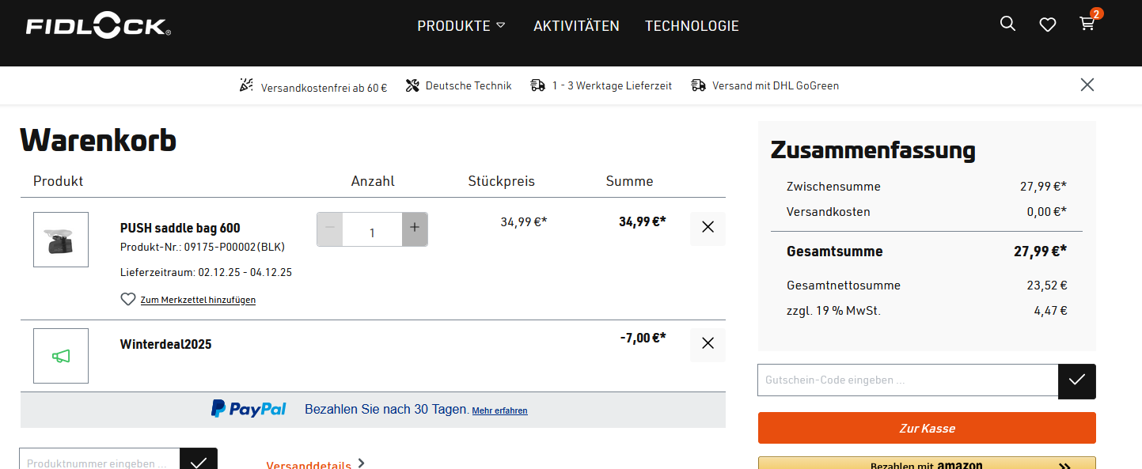Image resolution: width=1142 pixels, height=469 pixels.
Task: Open the search magnifier icon
Action: (1007, 24)
